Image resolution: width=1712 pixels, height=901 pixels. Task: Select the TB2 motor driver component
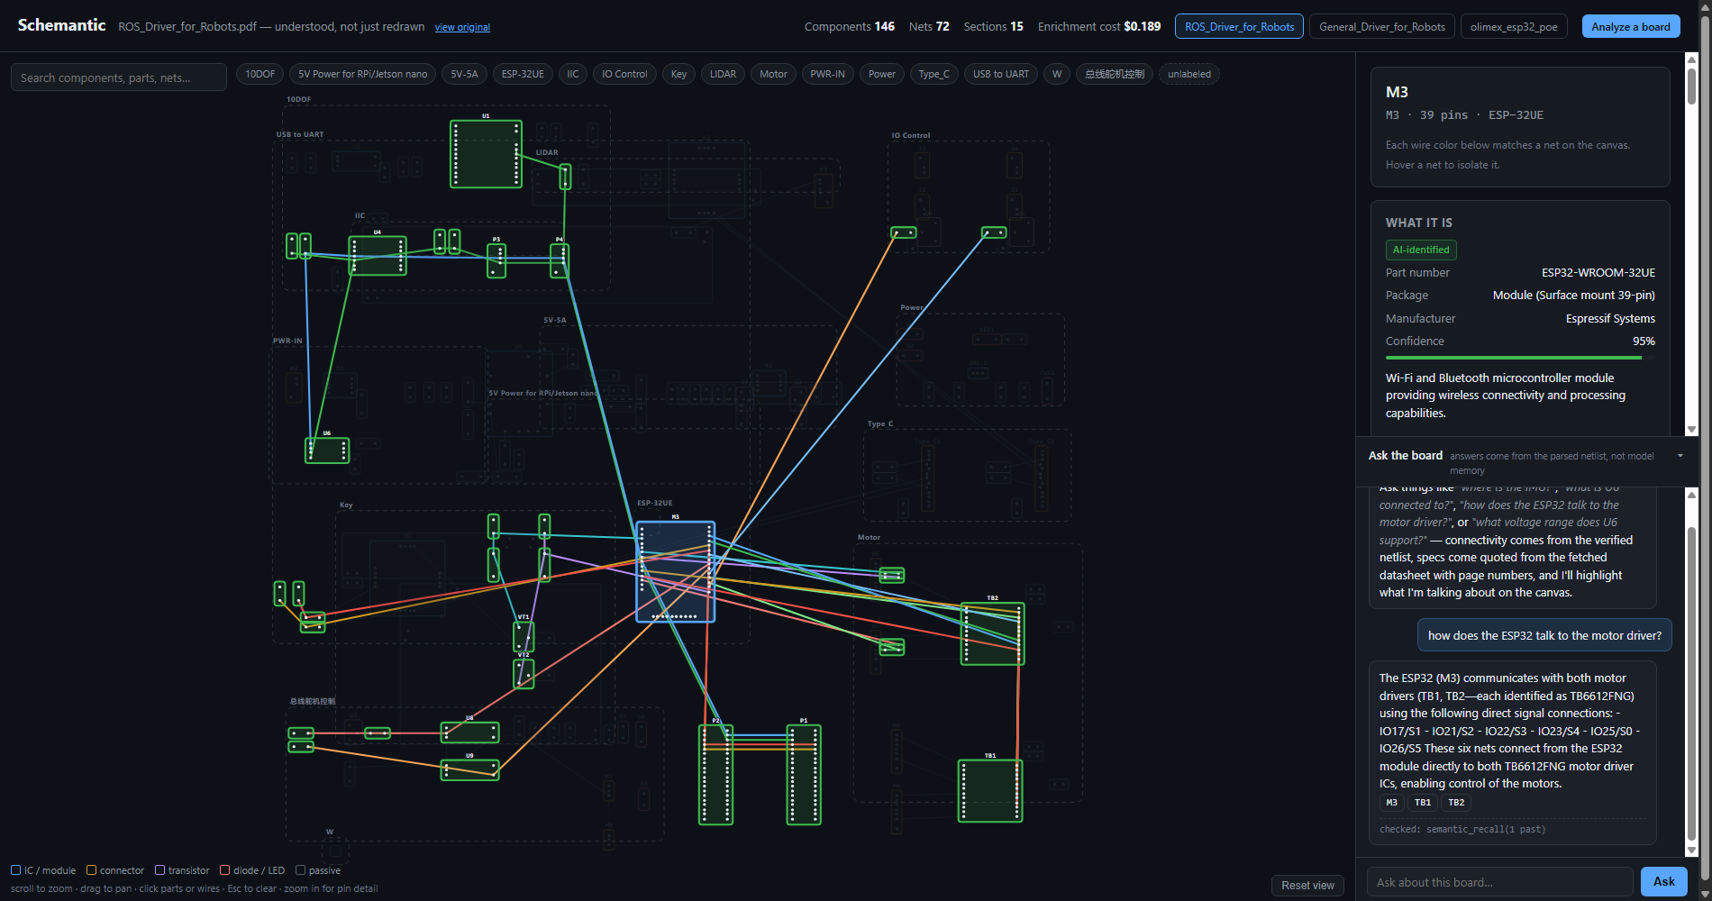coord(992,634)
